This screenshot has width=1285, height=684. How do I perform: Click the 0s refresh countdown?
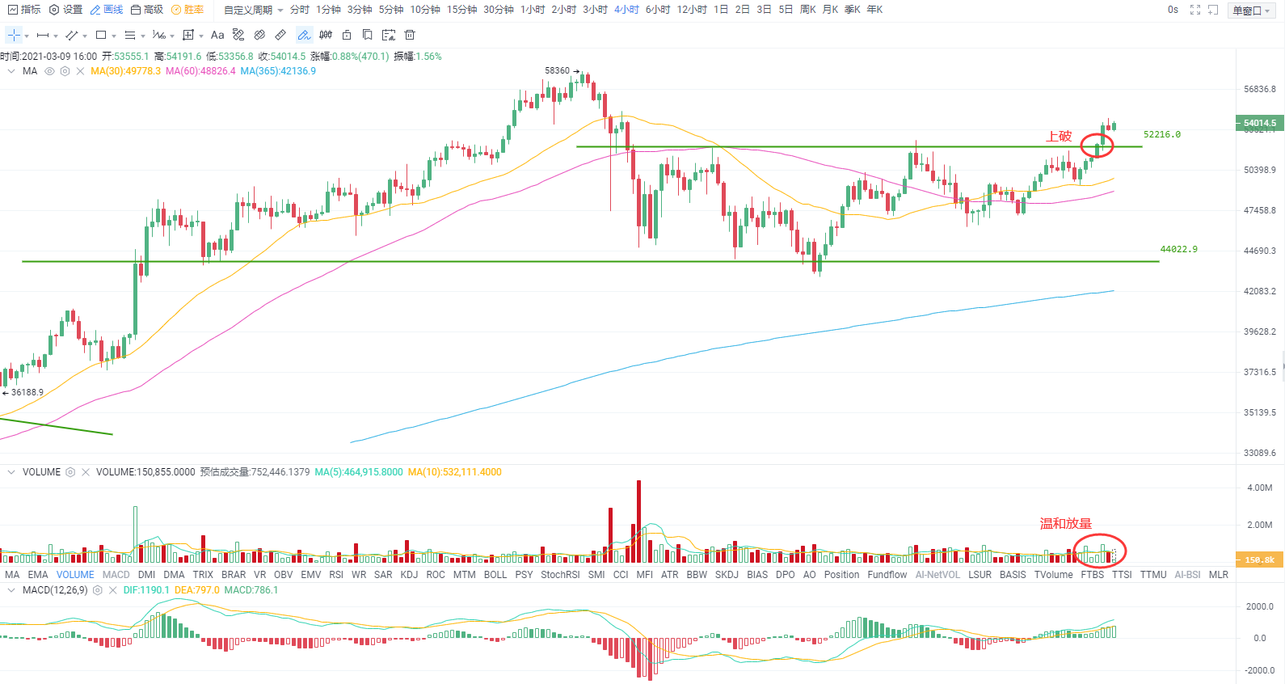1173,10
